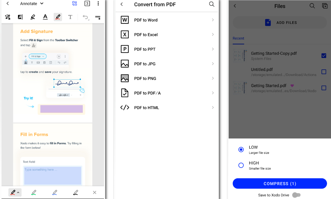This screenshot has width=331, height=199.
Task: Switch to the Recent tab
Action: (x=238, y=38)
